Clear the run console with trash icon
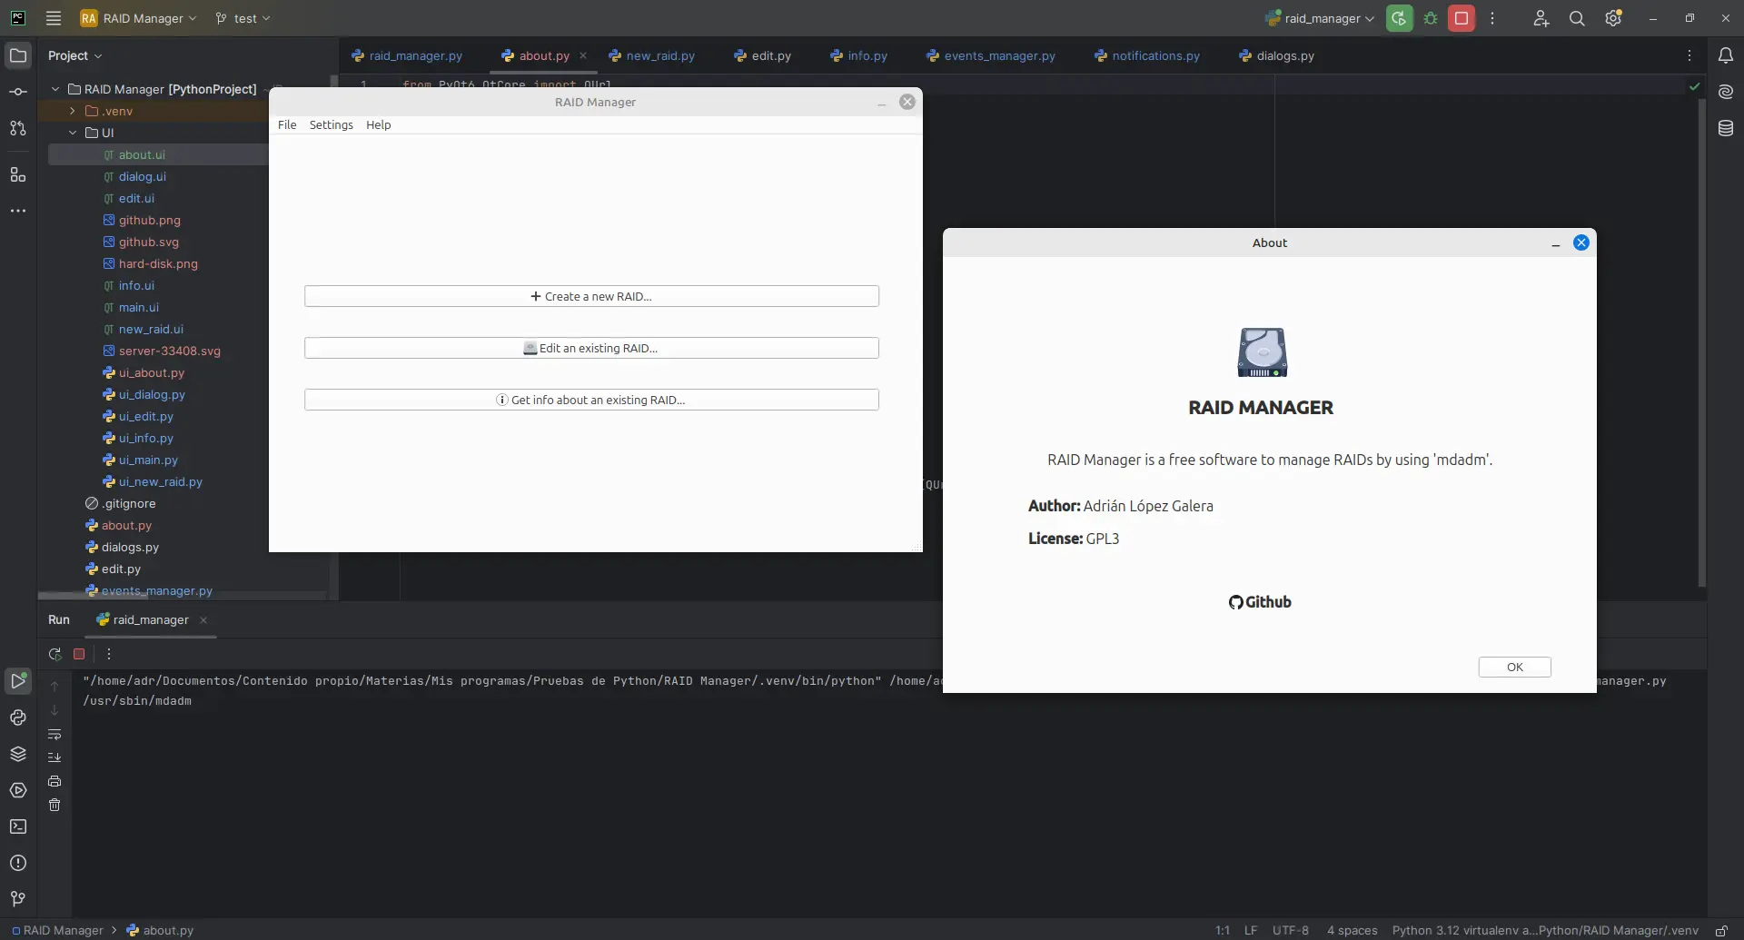This screenshot has width=1744, height=940. (54, 805)
